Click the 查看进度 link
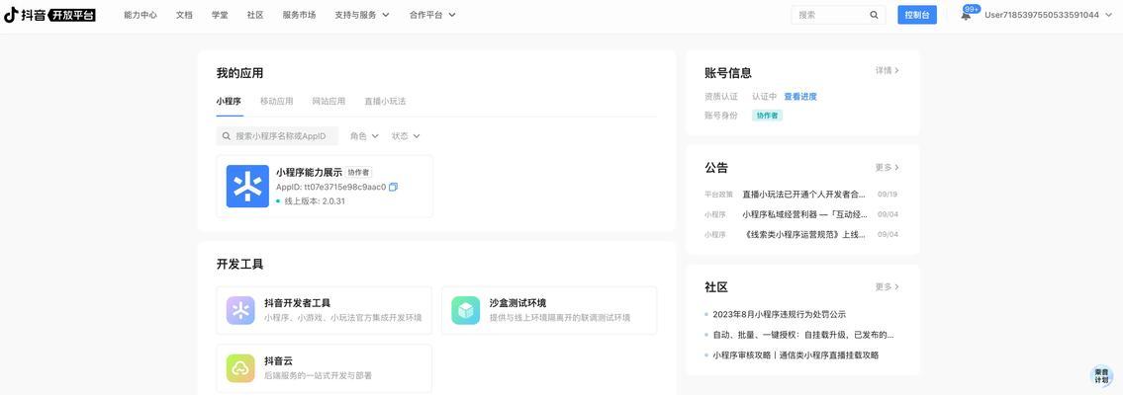This screenshot has width=1123, height=395. [800, 97]
